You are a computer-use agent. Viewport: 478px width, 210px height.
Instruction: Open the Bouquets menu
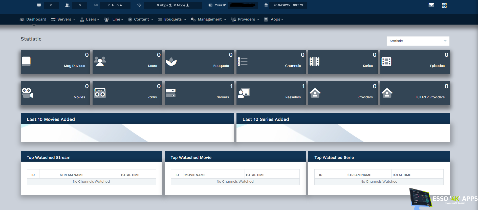[x=172, y=20]
